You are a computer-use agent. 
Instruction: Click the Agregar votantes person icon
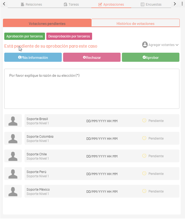(x=145, y=45)
